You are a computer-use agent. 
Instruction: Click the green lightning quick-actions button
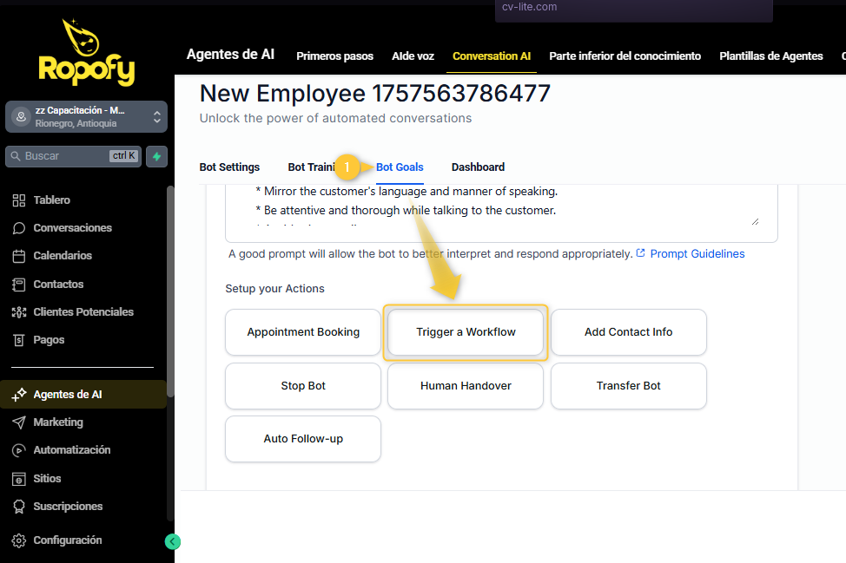pos(156,156)
